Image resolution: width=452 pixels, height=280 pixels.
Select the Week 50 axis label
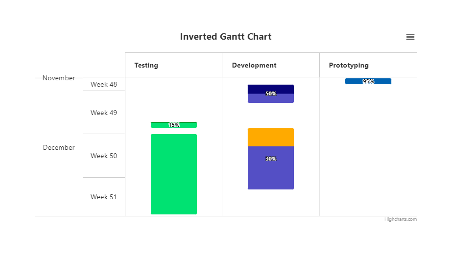pyautogui.click(x=104, y=156)
